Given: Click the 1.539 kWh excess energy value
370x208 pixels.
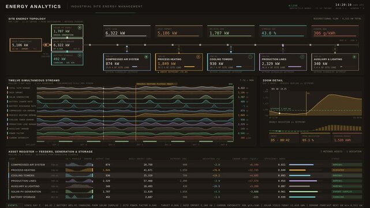Looking at the screenshot, I should (342, 140).
